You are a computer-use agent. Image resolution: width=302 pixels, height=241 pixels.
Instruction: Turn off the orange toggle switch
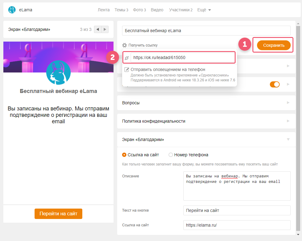coord(275,84)
